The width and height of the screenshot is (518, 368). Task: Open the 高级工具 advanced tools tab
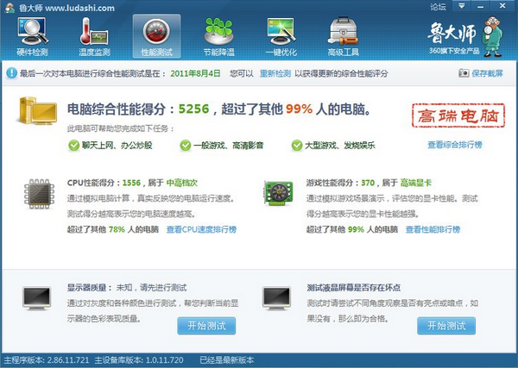coord(344,37)
